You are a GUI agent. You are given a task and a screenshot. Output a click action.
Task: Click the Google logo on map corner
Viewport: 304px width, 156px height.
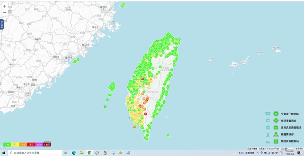6,148
